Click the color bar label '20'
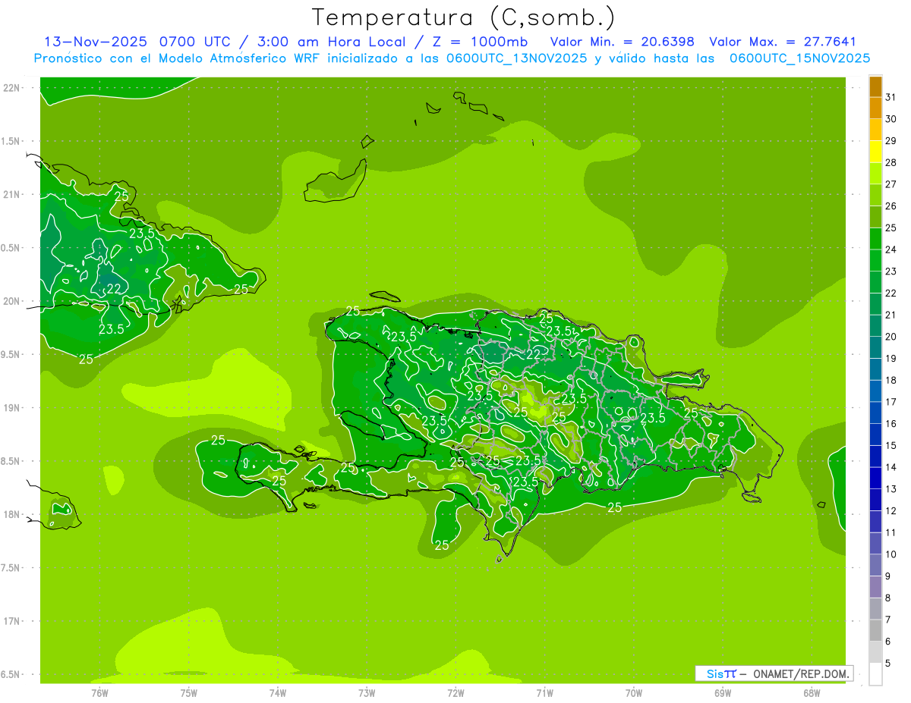The width and height of the screenshot is (911, 703). click(891, 337)
